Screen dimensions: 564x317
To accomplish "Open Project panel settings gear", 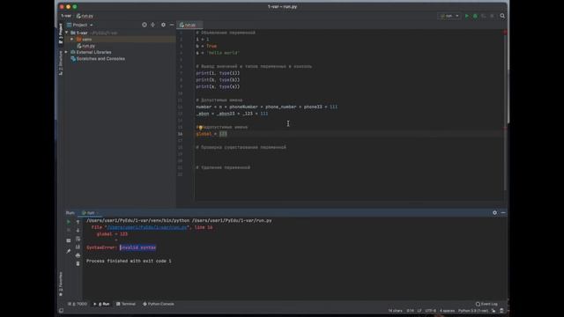I will coord(163,25).
